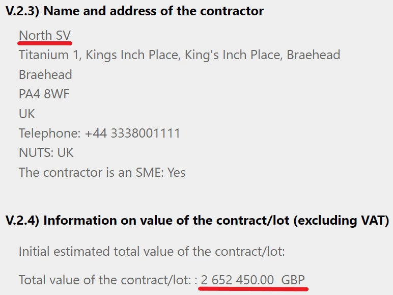Click the Titanium 1, Kings Inch Place address line
This screenshot has width=393, height=295.
pyautogui.click(x=180, y=55)
